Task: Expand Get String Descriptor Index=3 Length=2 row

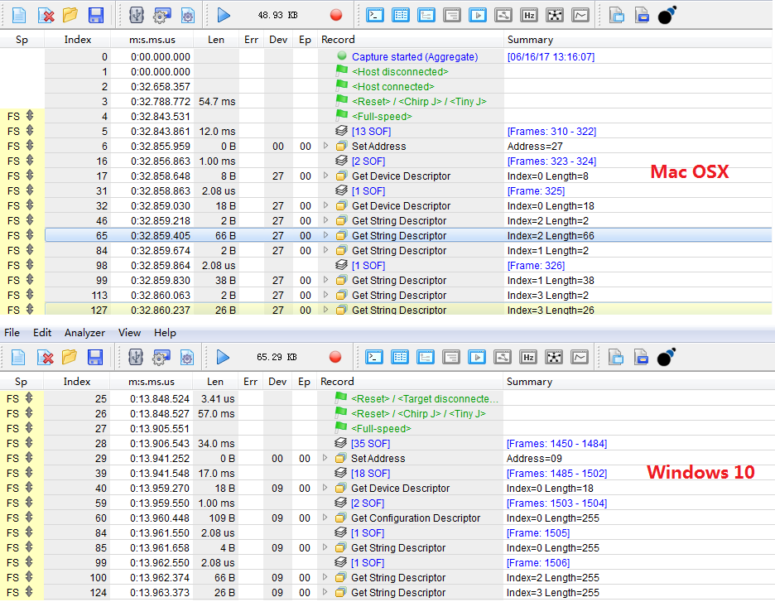Action: [325, 295]
